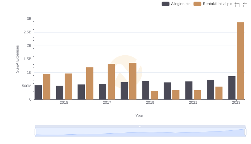Click the 2.5B y-axis label
The height and width of the screenshot is (144, 251).
[28, 32]
